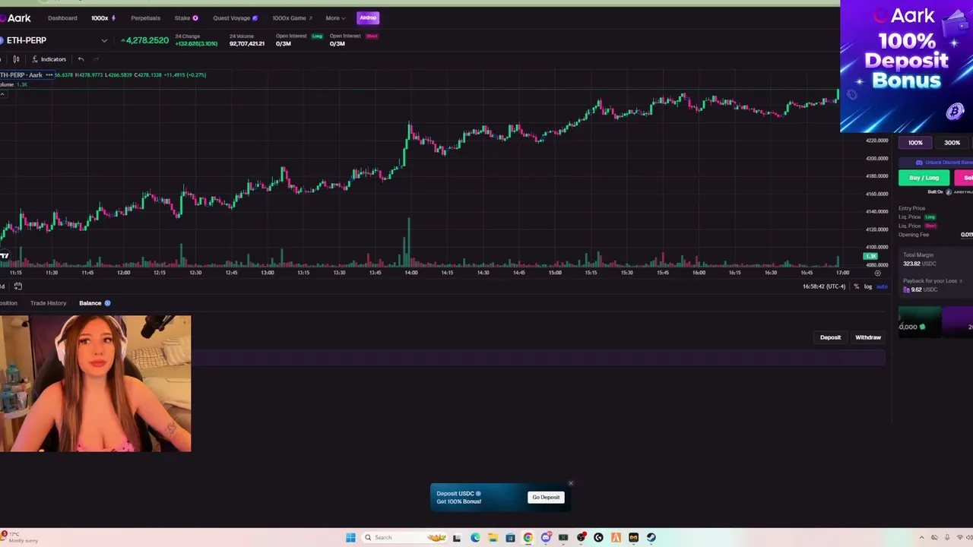Image resolution: width=973 pixels, height=547 pixels.
Task: Open the date range calendar icon
Action: pyautogui.click(x=17, y=286)
